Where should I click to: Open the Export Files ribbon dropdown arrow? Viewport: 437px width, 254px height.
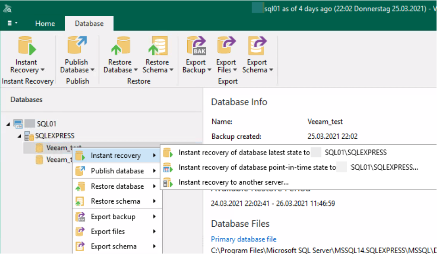click(235, 70)
